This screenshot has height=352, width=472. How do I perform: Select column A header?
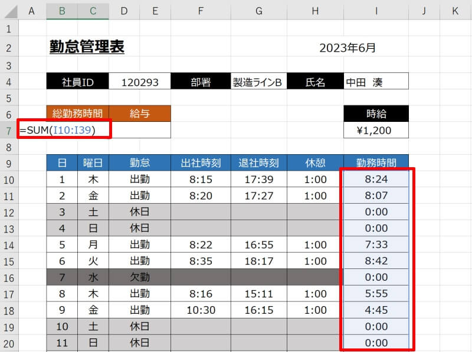click(x=32, y=11)
